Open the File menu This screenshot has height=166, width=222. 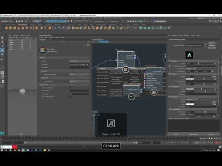[1, 18]
